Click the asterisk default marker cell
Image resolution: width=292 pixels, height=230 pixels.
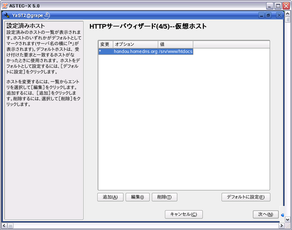105,51
